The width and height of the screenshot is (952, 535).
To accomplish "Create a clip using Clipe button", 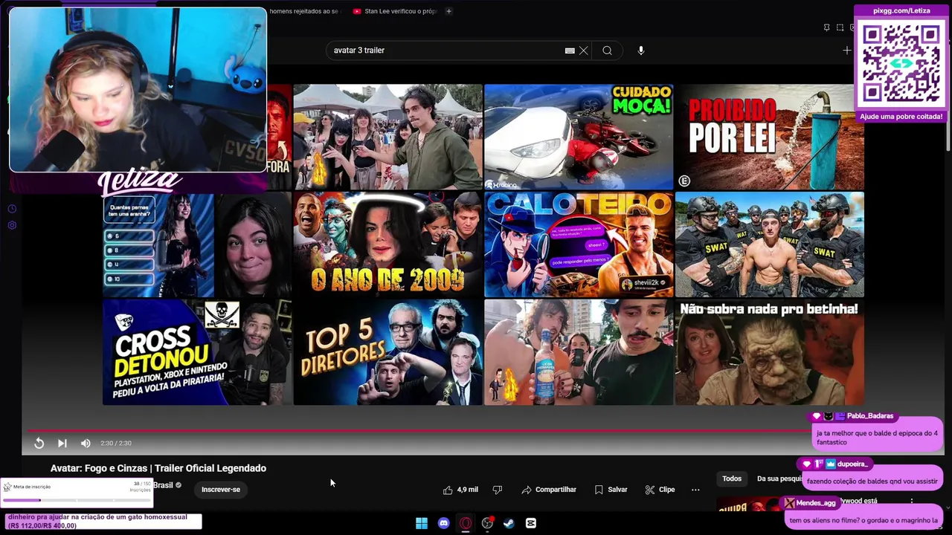I will (x=660, y=490).
